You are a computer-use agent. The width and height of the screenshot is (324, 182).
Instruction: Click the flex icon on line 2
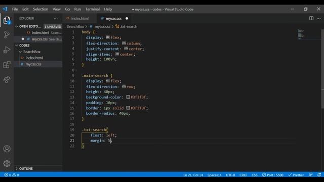point(108,37)
